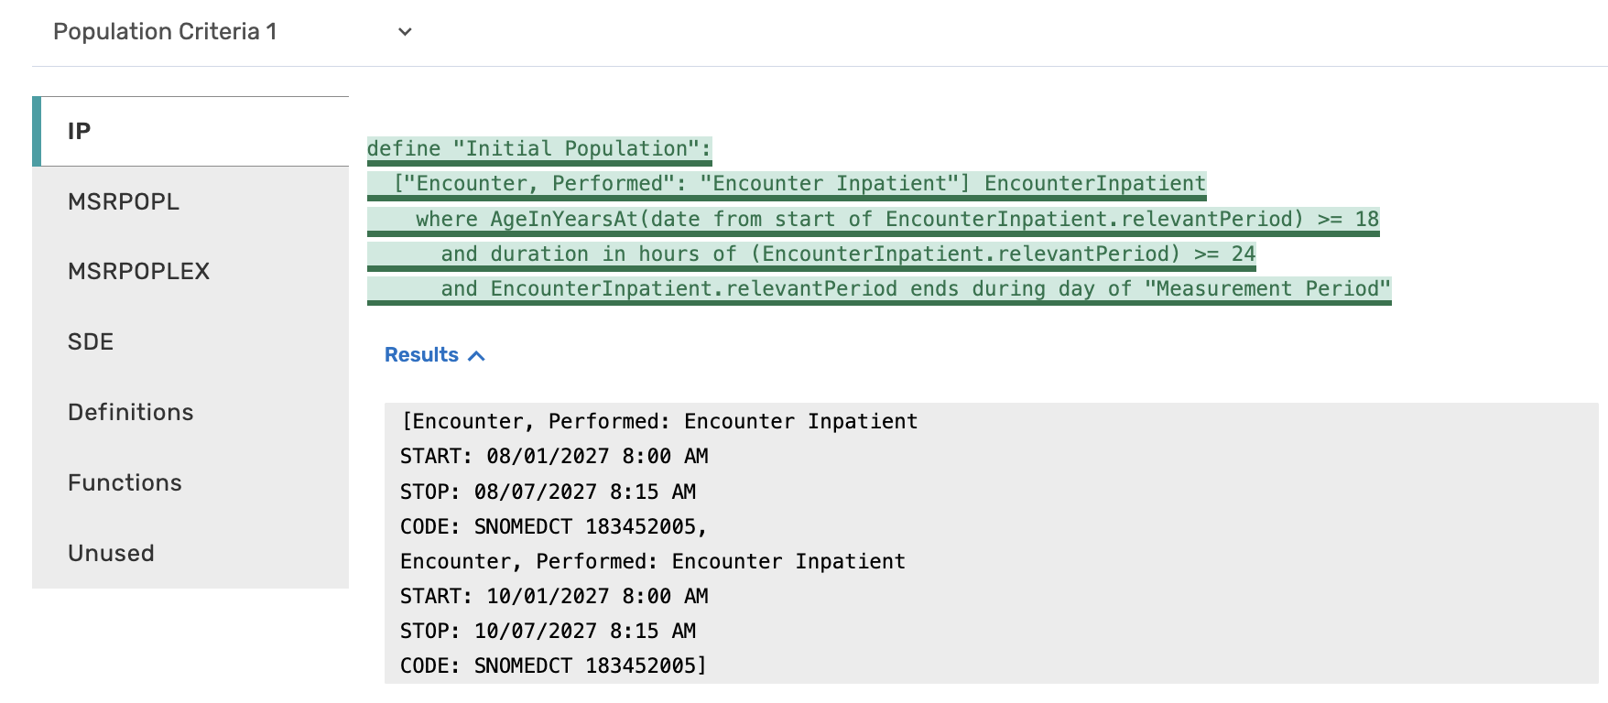Click the Results link text
Image resolution: width=1608 pixels, height=703 pixels.
[421, 355]
